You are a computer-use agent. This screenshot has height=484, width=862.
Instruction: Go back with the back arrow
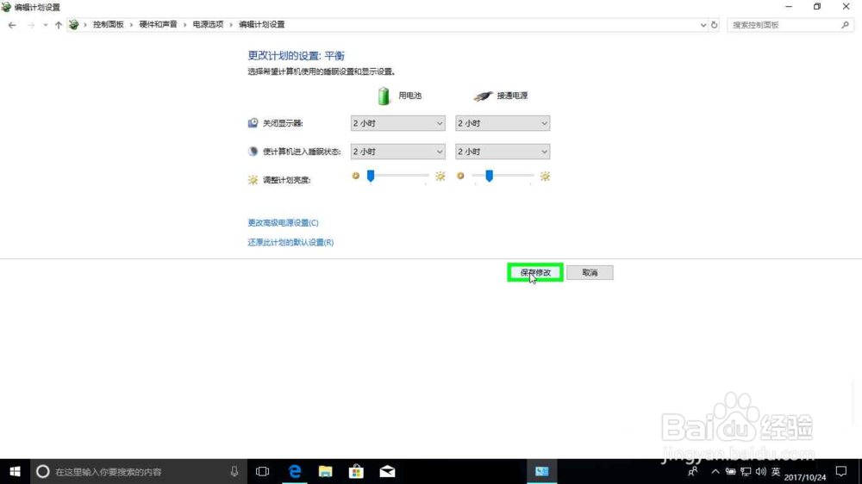pyautogui.click(x=12, y=25)
